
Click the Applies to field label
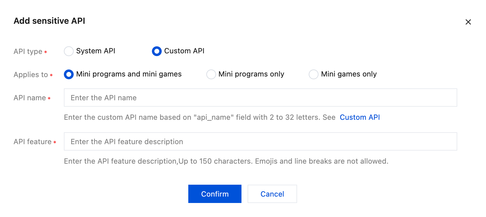coord(31,75)
